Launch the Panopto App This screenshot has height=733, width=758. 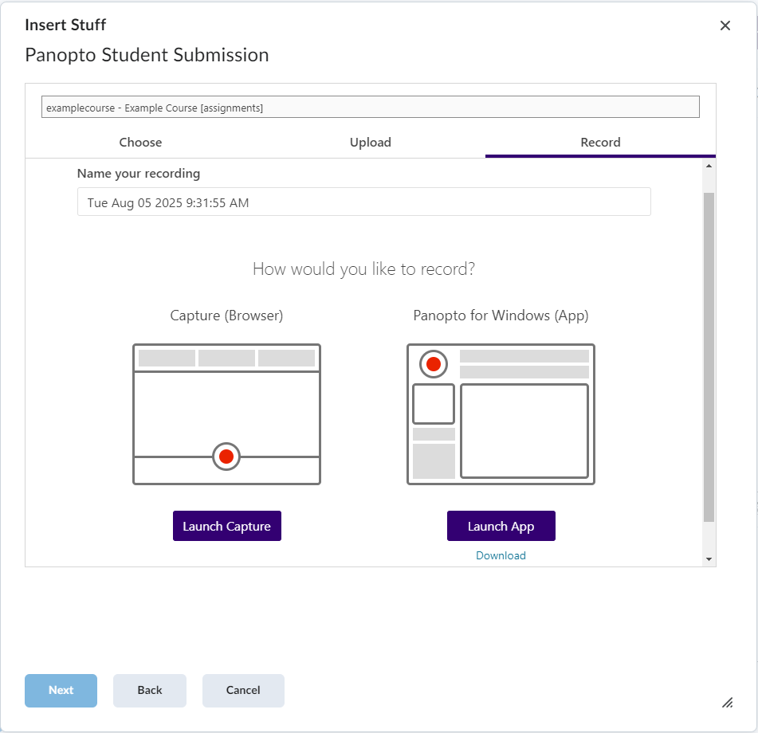(501, 526)
